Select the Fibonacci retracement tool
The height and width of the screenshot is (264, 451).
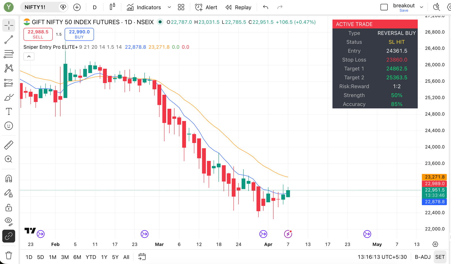pos(9,54)
